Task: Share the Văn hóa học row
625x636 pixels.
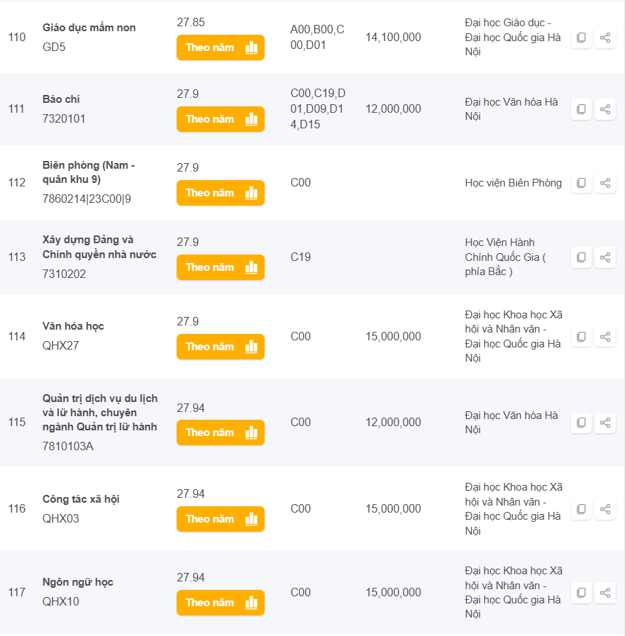Action: click(x=605, y=337)
